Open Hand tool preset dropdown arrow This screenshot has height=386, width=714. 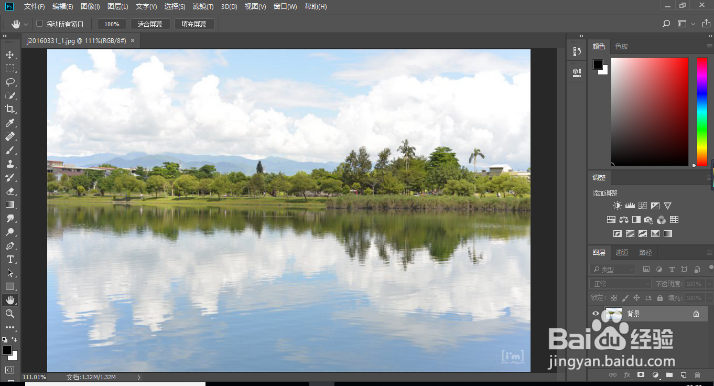point(26,24)
